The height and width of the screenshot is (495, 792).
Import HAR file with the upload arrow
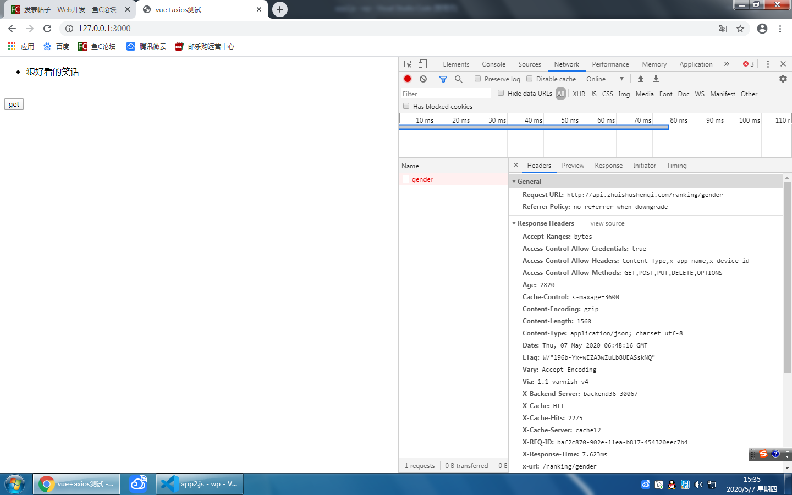click(641, 79)
